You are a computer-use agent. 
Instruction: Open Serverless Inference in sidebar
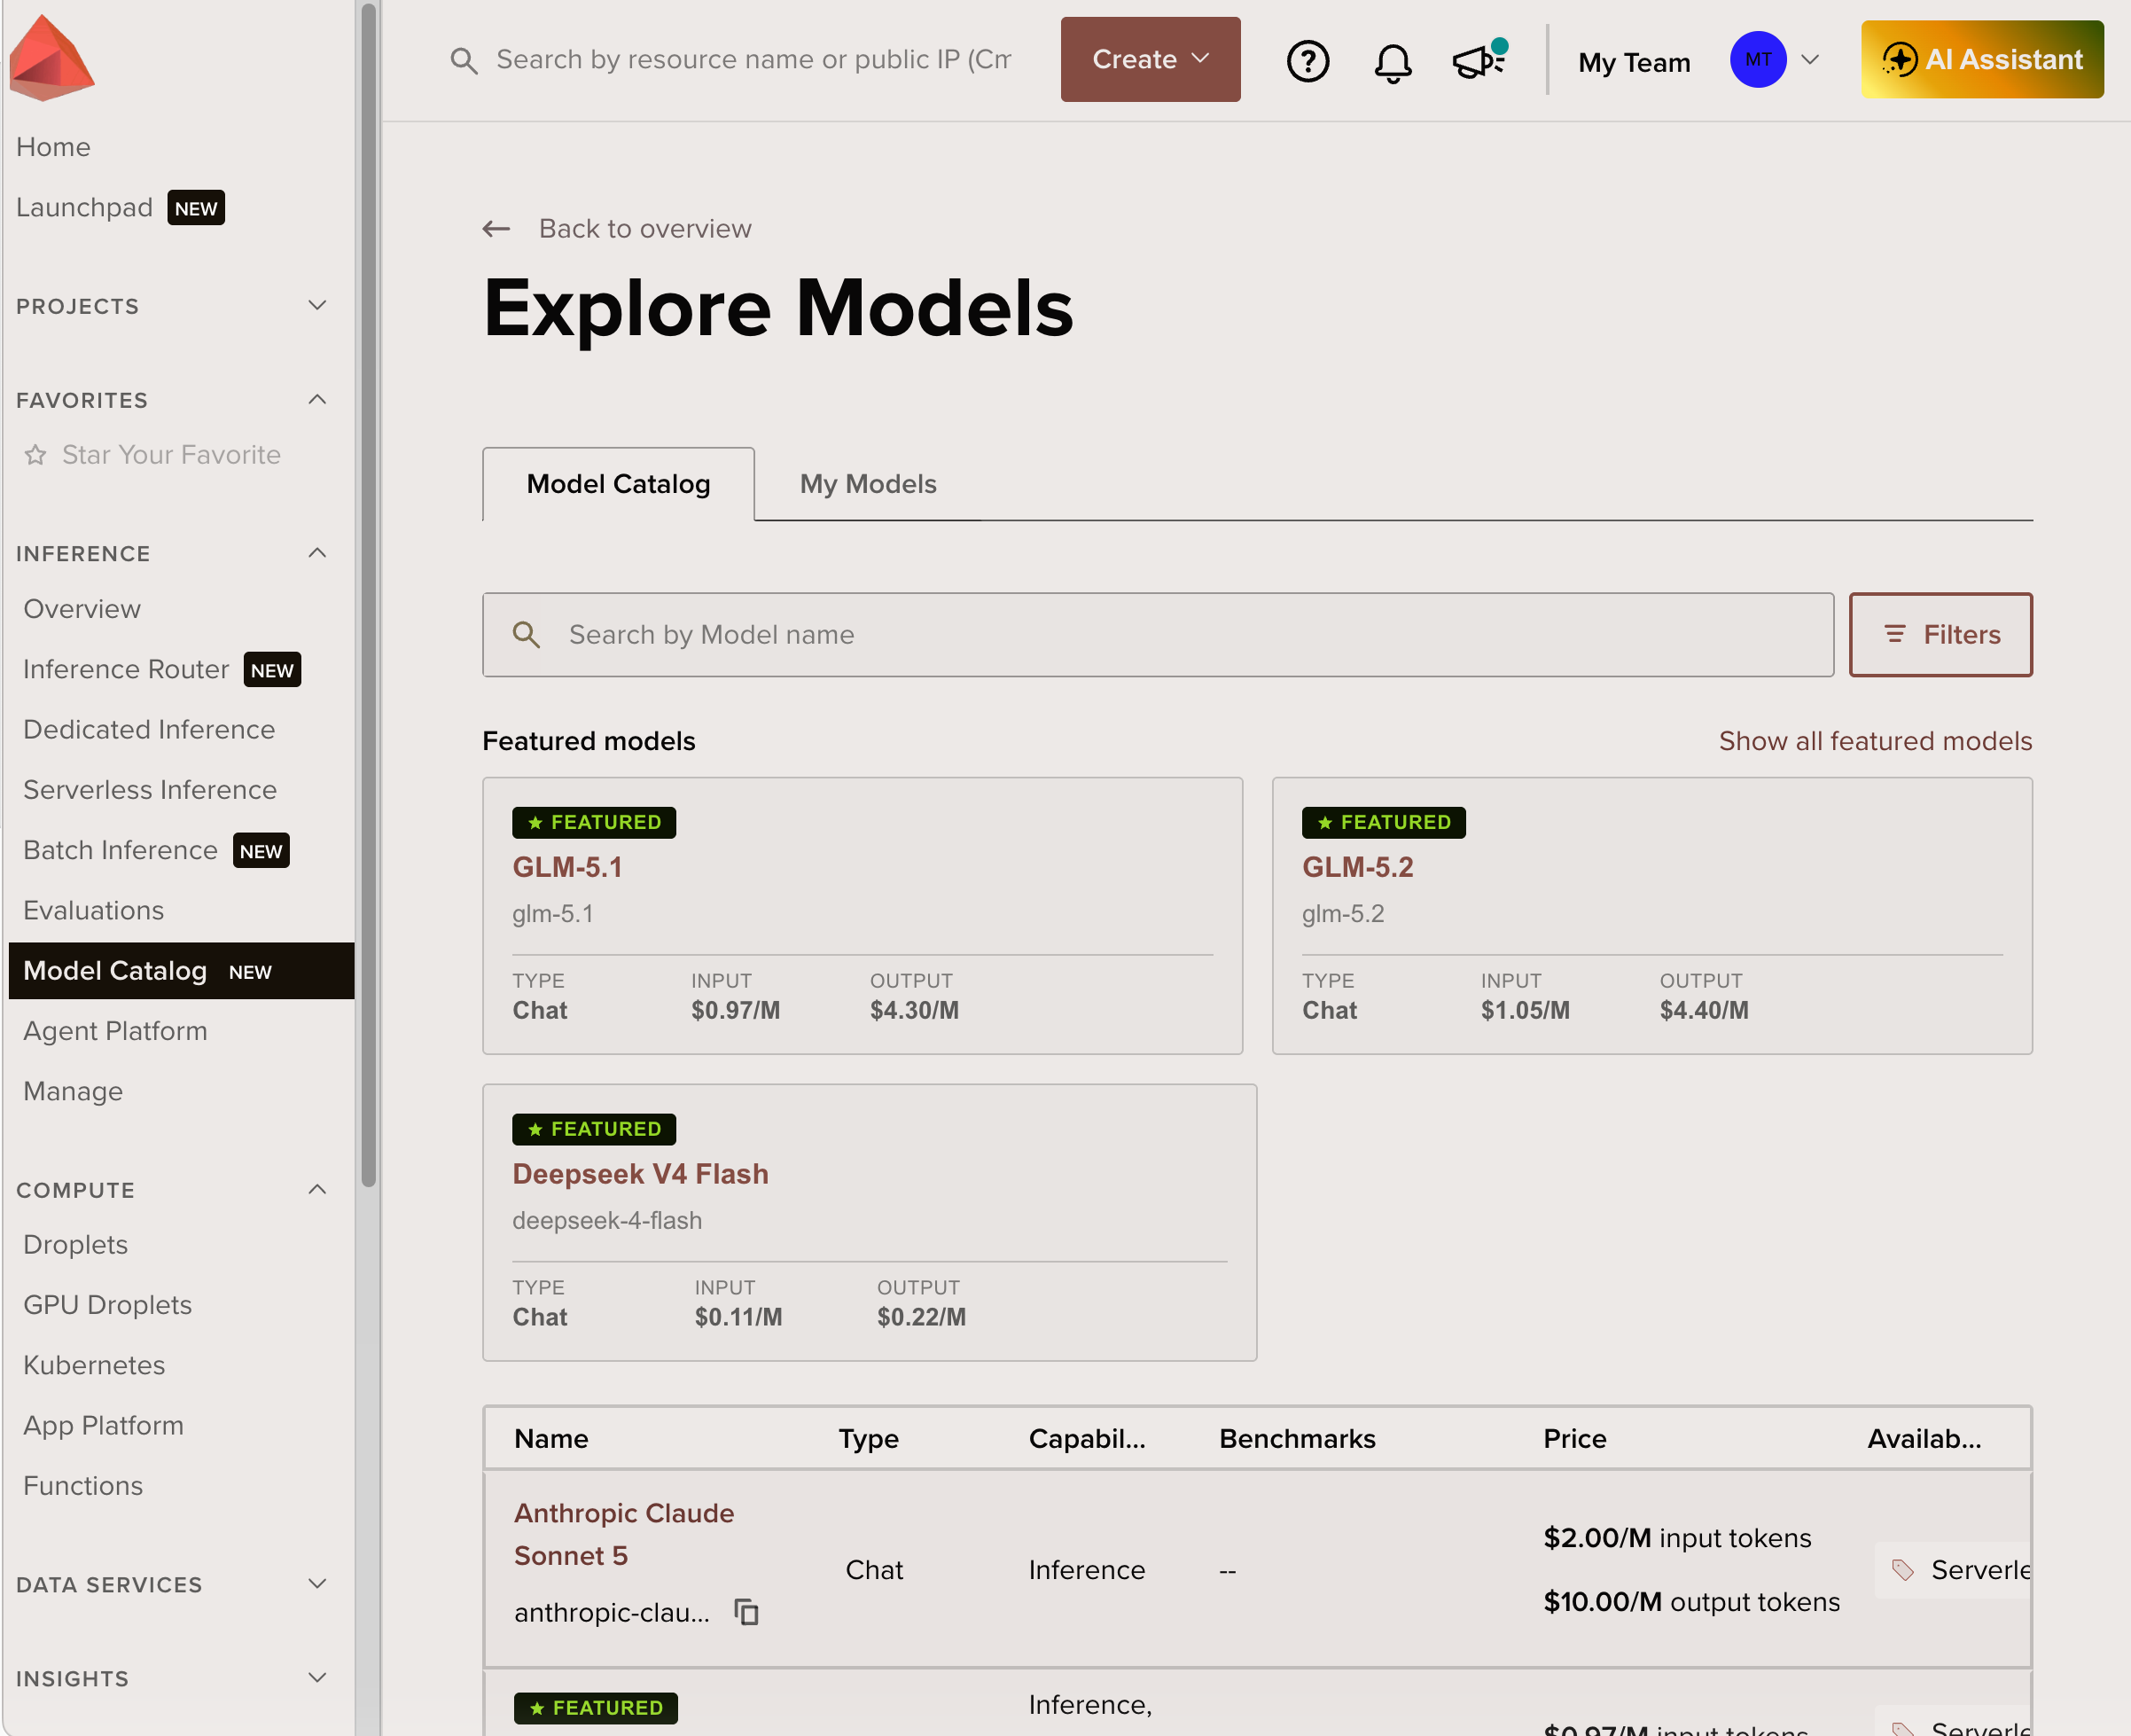150,790
